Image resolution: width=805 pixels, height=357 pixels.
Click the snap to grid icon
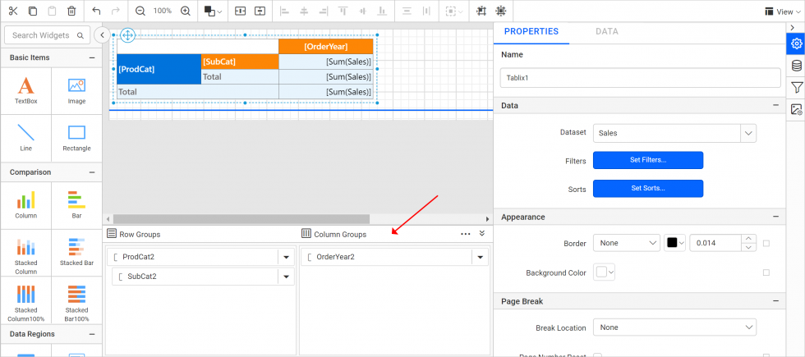[x=481, y=11]
